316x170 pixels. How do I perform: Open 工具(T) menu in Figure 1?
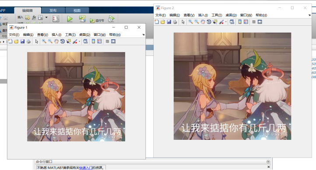coord(70,35)
